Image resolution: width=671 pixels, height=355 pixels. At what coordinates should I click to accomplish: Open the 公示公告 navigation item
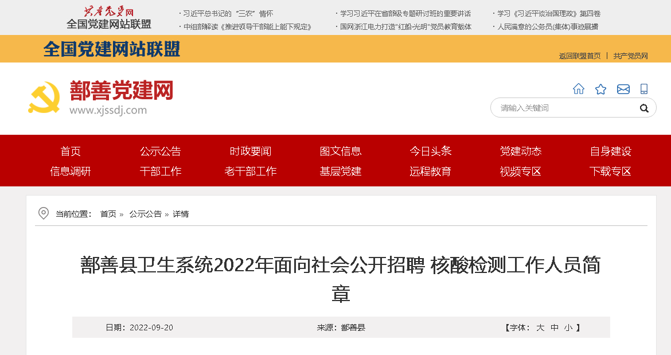(161, 151)
